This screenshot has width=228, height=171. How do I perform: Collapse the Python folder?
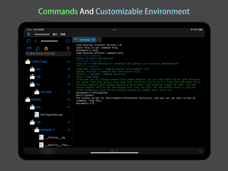(69, 100)
